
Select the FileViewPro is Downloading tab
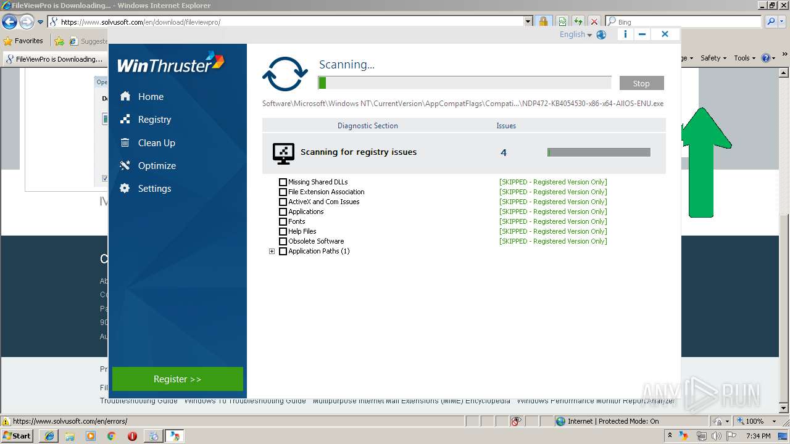coord(54,59)
